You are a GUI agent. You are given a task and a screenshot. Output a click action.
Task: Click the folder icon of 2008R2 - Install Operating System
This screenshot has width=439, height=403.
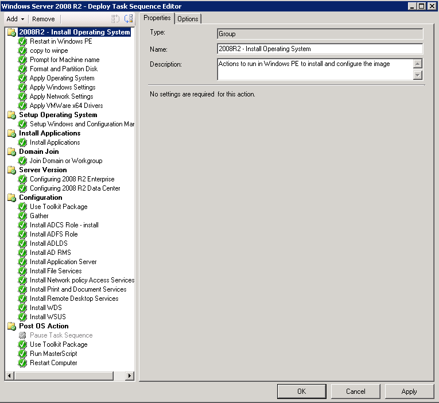coord(11,32)
